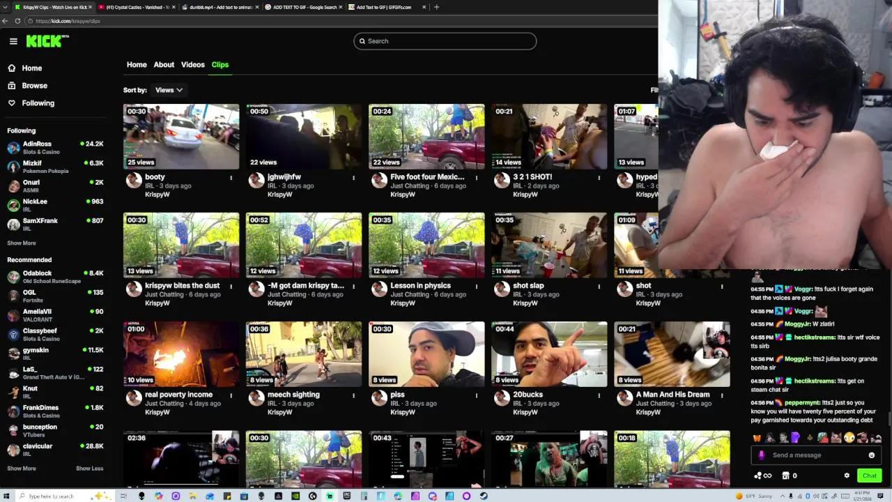The height and width of the screenshot is (502, 892).
Task: Expand Show More under Recommended
Action: 22,469
